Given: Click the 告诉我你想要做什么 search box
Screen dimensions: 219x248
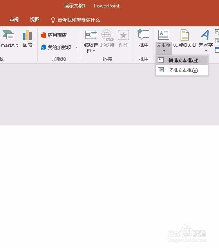Looking at the screenshot, I should coord(79,20).
